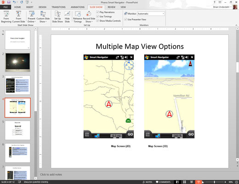
Task: Toggle Use Timings checkbox
Action: [x=97, y=16]
